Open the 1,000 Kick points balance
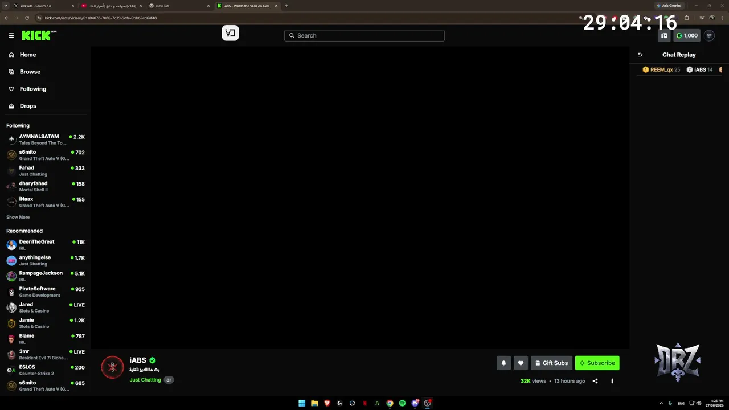This screenshot has width=729, height=410. click(687, 35)
